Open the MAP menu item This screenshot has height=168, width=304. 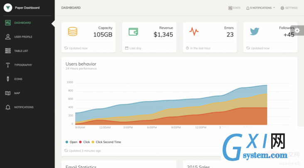pos(17,93)
